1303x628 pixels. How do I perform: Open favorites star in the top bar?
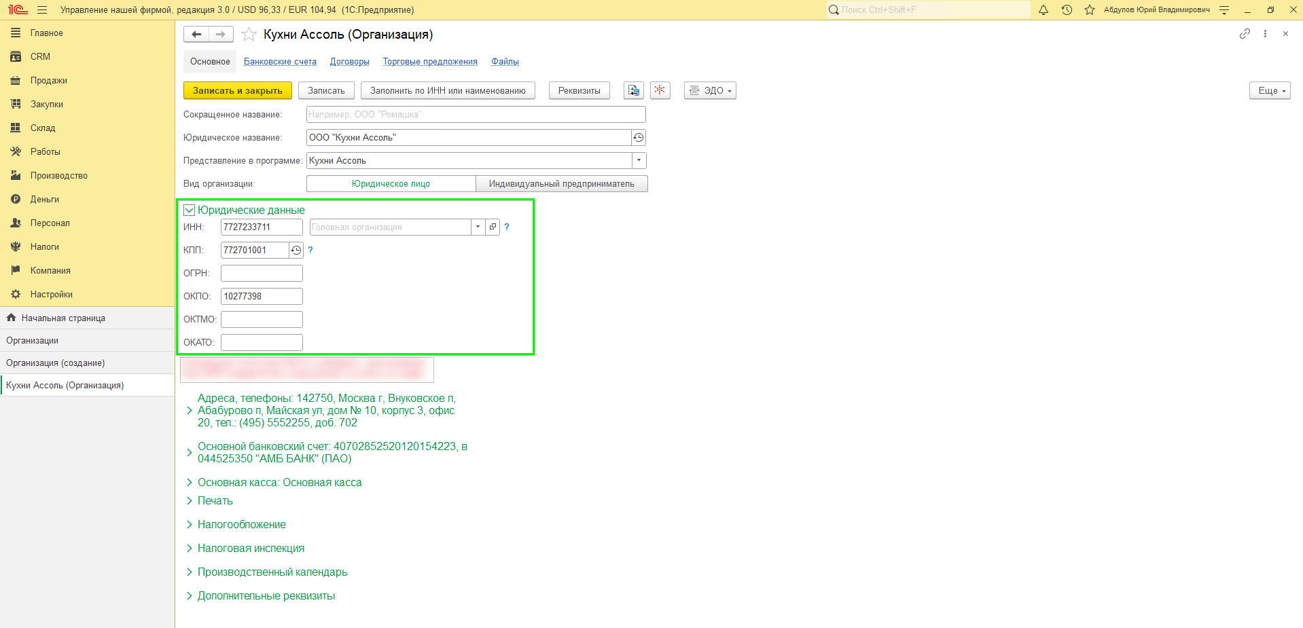pos(1090,10)
